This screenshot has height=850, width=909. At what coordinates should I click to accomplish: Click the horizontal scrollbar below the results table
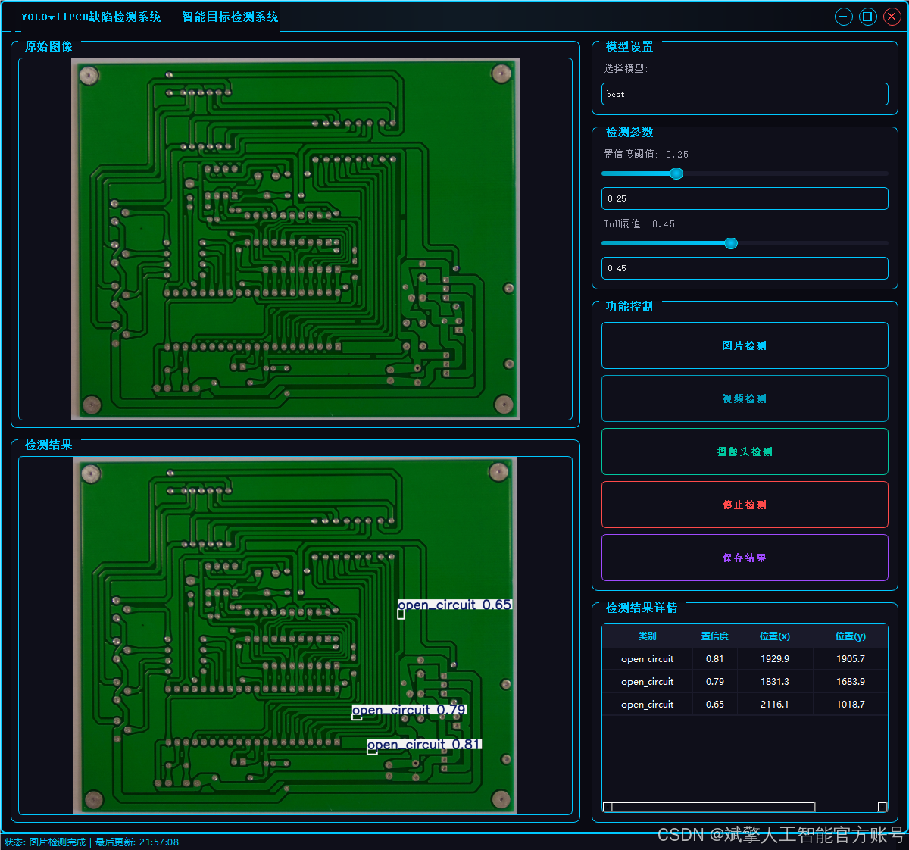[x=708, y=807]
